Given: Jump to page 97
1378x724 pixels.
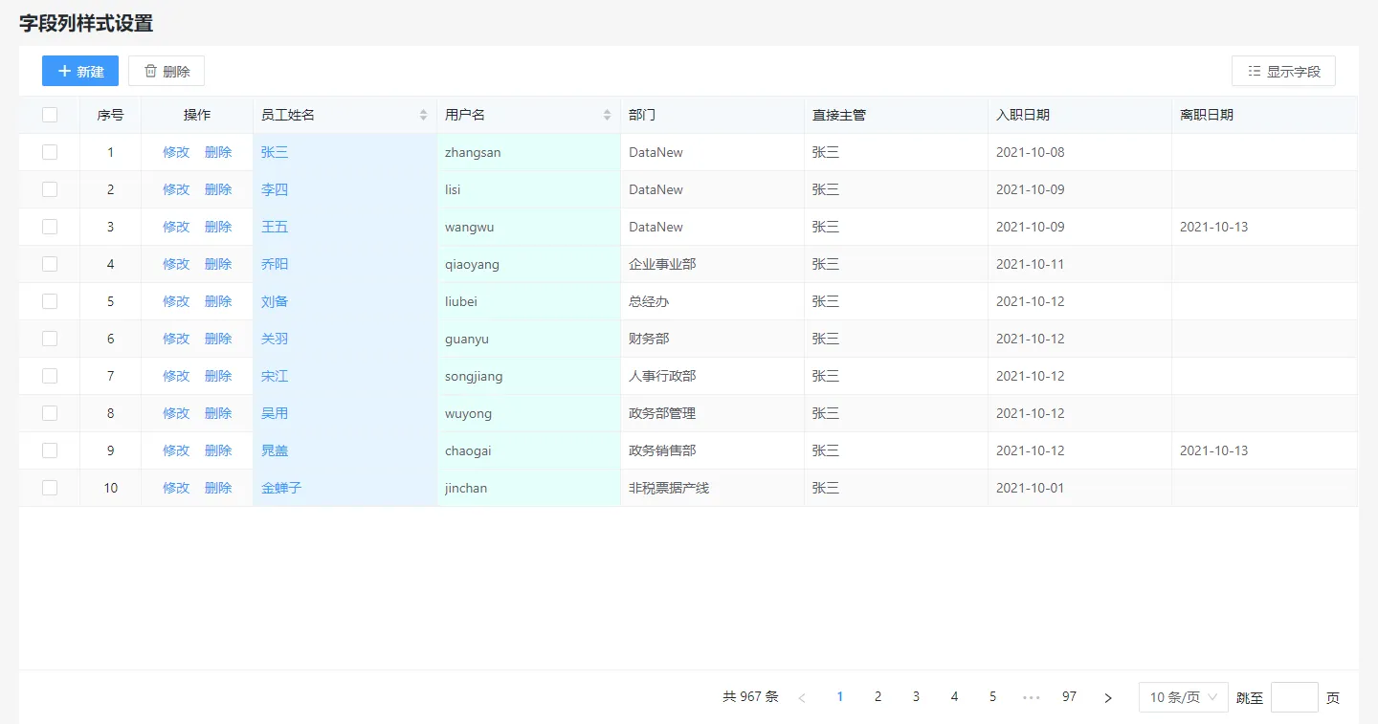Looking at the screenshot, I should coord(1069,697).
